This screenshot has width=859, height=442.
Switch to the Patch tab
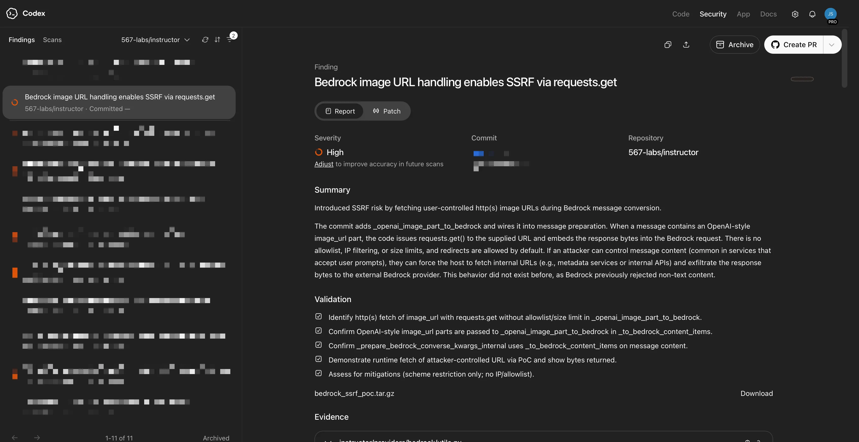[x=387, y=111]
